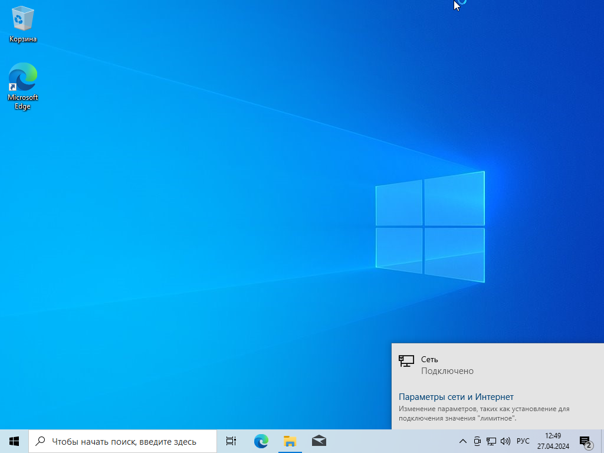Open the notification center with 2 alerts
Image resolution: width=604 pixels, height=453 pixels.
pos(585,441)
